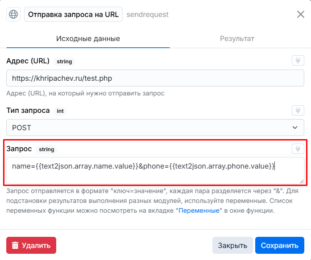
Task: Click the plug icon for the Запрос field
Action: [298, 149]
